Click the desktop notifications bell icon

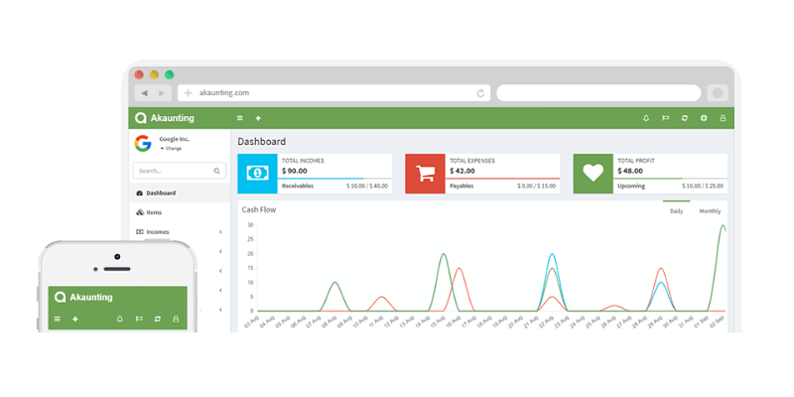click(x=646, y=118)
